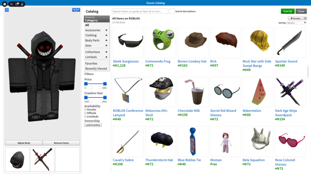Image resolution: width=311 pixels, height=175 pixels.
Task: Open Recently Viewed items
Action: pyautogui.click(x=96, y=68)
